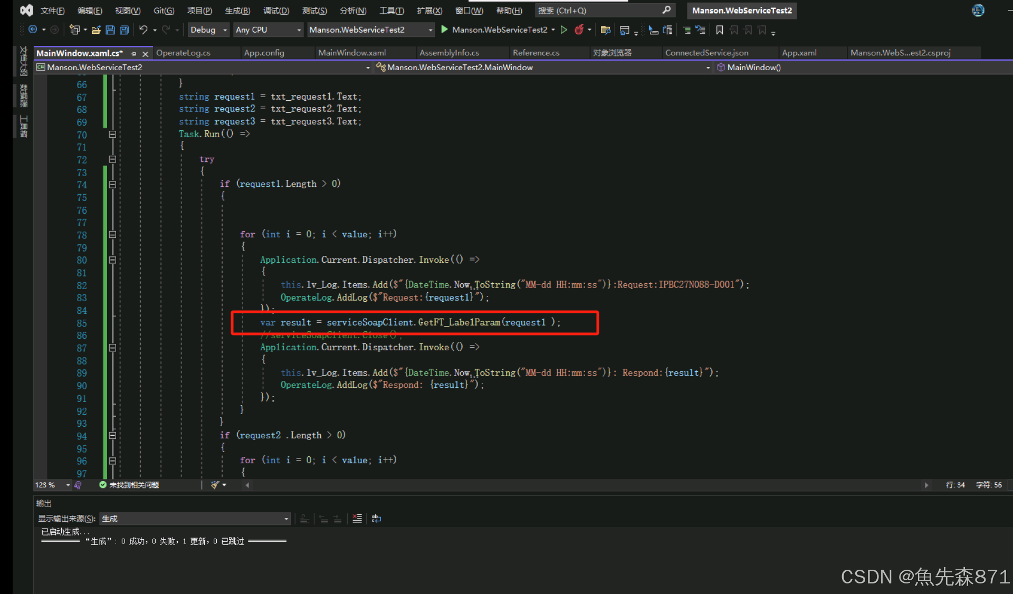Collapse the Dispatcher.Invoke block at line 87
1013x594 pixels.
point(112,347)
